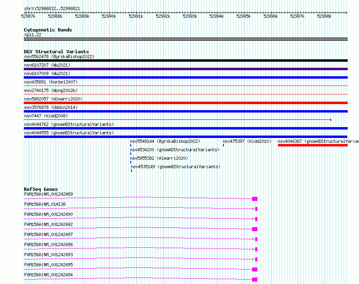359x284 pixels.
Task: Open variant label esv2740175 (Wong2012b)
Action: click(51, 90)
